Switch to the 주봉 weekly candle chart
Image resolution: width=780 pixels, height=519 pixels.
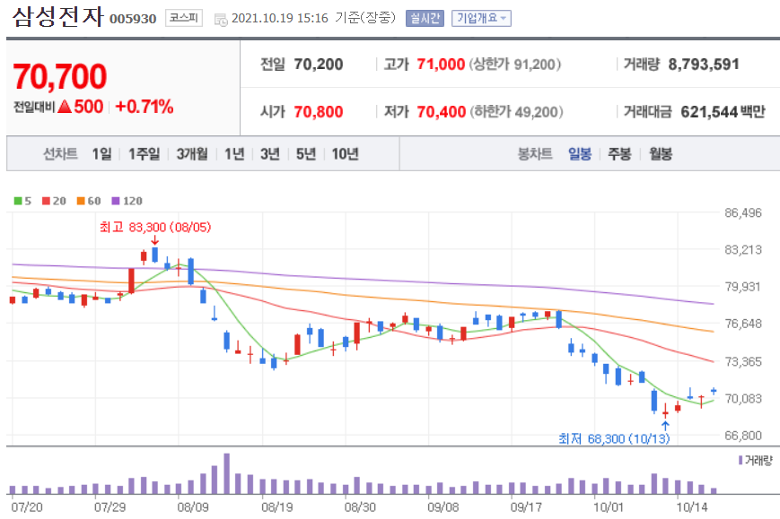click(619, 154)
